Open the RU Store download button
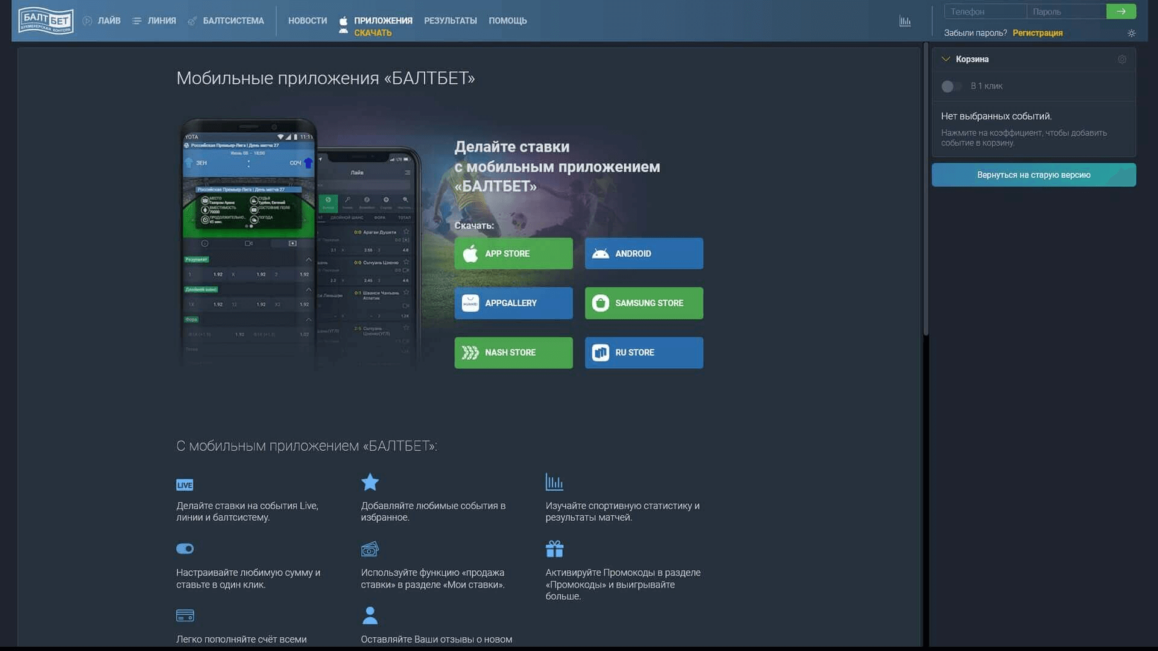The image size is (1158, 651). (644, 352)
